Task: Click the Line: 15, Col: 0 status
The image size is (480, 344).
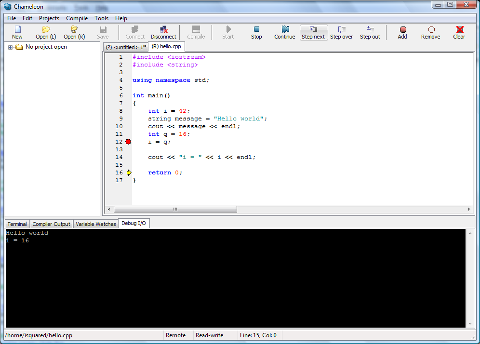Action: (x=258, y=335)
